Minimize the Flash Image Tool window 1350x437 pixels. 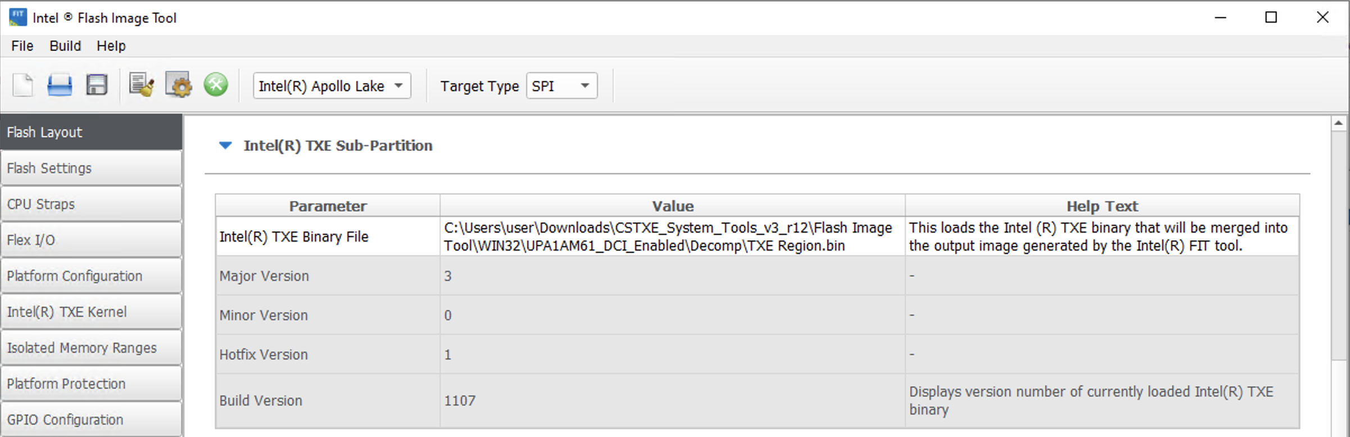[x=1220, y=17]
